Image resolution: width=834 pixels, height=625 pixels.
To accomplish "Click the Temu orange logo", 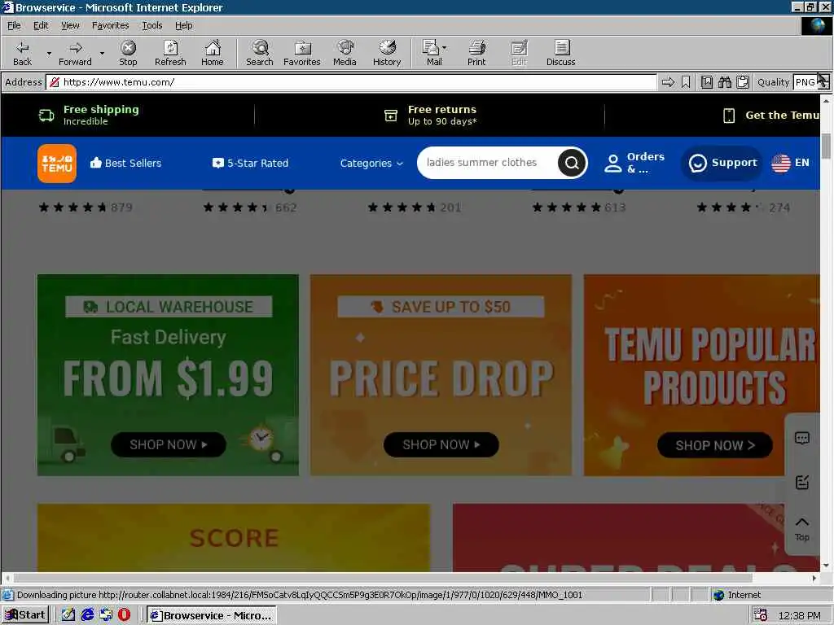I will pos(57,163).
